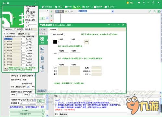
Task: Click the record video camera icon
Action: (x=66, y=7)
